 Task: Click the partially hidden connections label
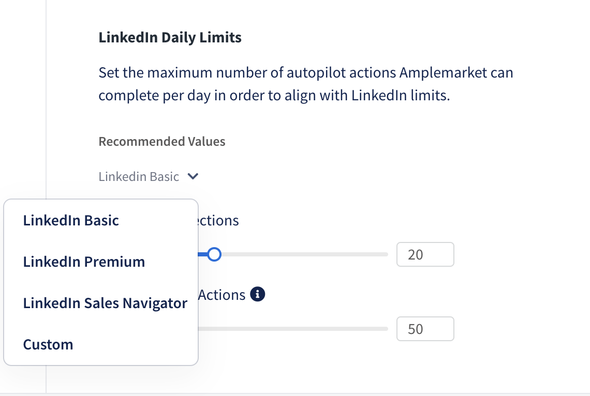point(218,220)
